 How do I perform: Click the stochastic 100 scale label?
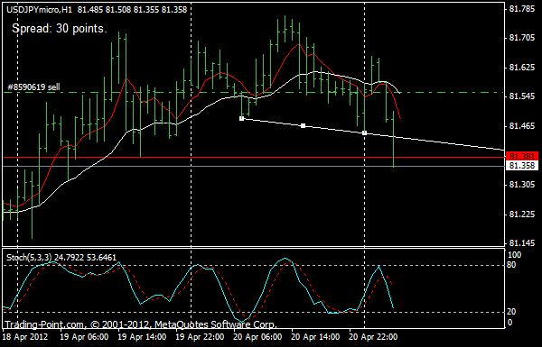pyautogui.click(x=514, y=255)
